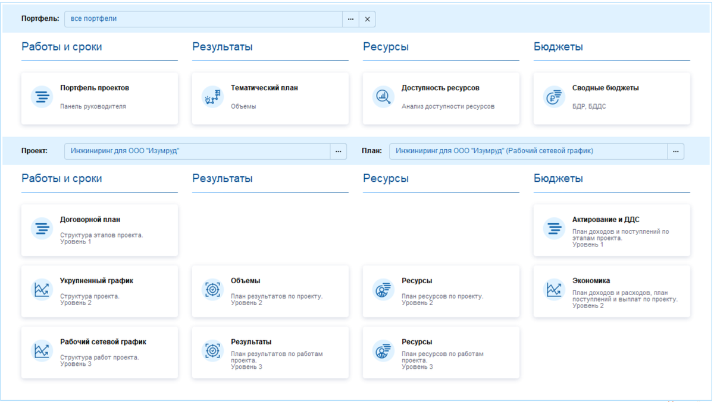The height and width of the screenshot is (402, 714).
Task: Click the Тематический план card icon
Action: (x=212, y=97)
